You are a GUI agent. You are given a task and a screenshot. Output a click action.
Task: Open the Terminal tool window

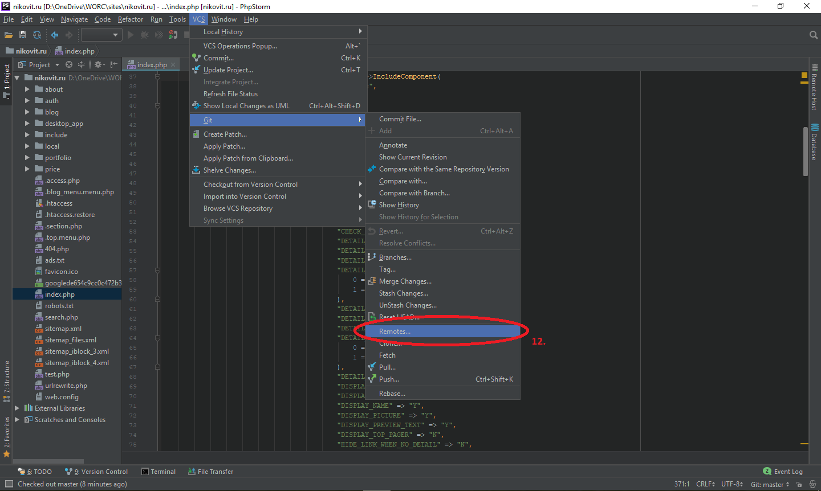click(158, 472)
